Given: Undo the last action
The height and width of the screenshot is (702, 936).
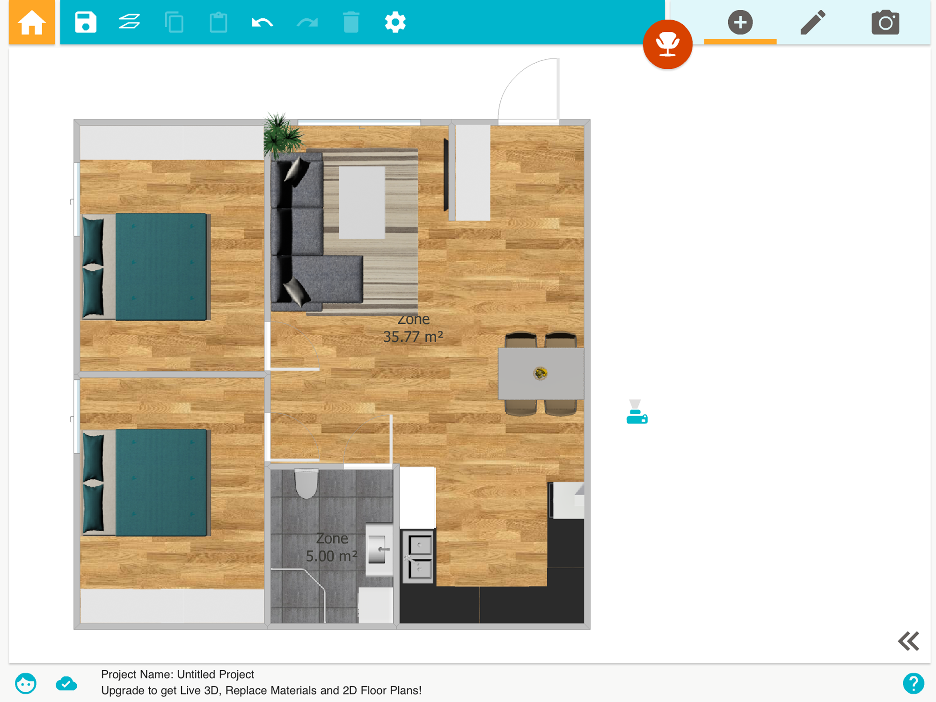Looking at the screenshot, I should click(x=262, y=22).
